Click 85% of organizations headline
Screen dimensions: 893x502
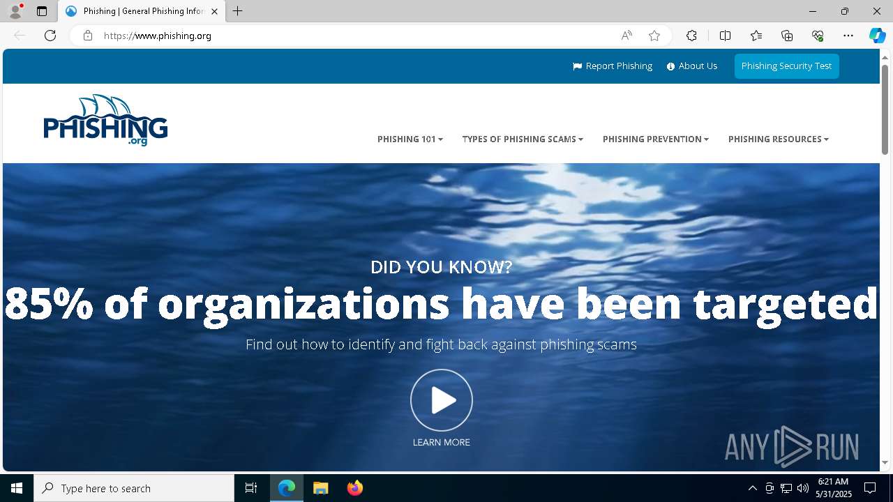[441, 303]
